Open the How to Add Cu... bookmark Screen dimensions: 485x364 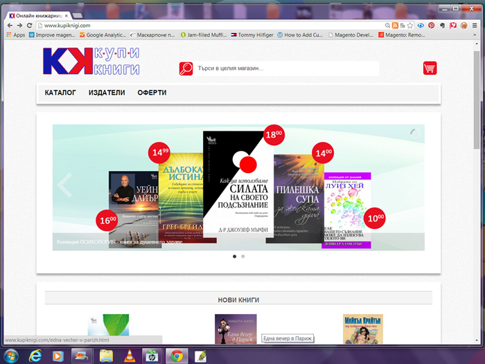tap(300, 35)
